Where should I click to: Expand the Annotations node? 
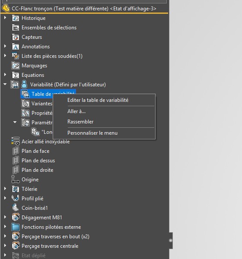[5, 46]
